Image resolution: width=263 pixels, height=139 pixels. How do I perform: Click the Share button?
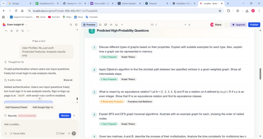[x=216, y=25]
